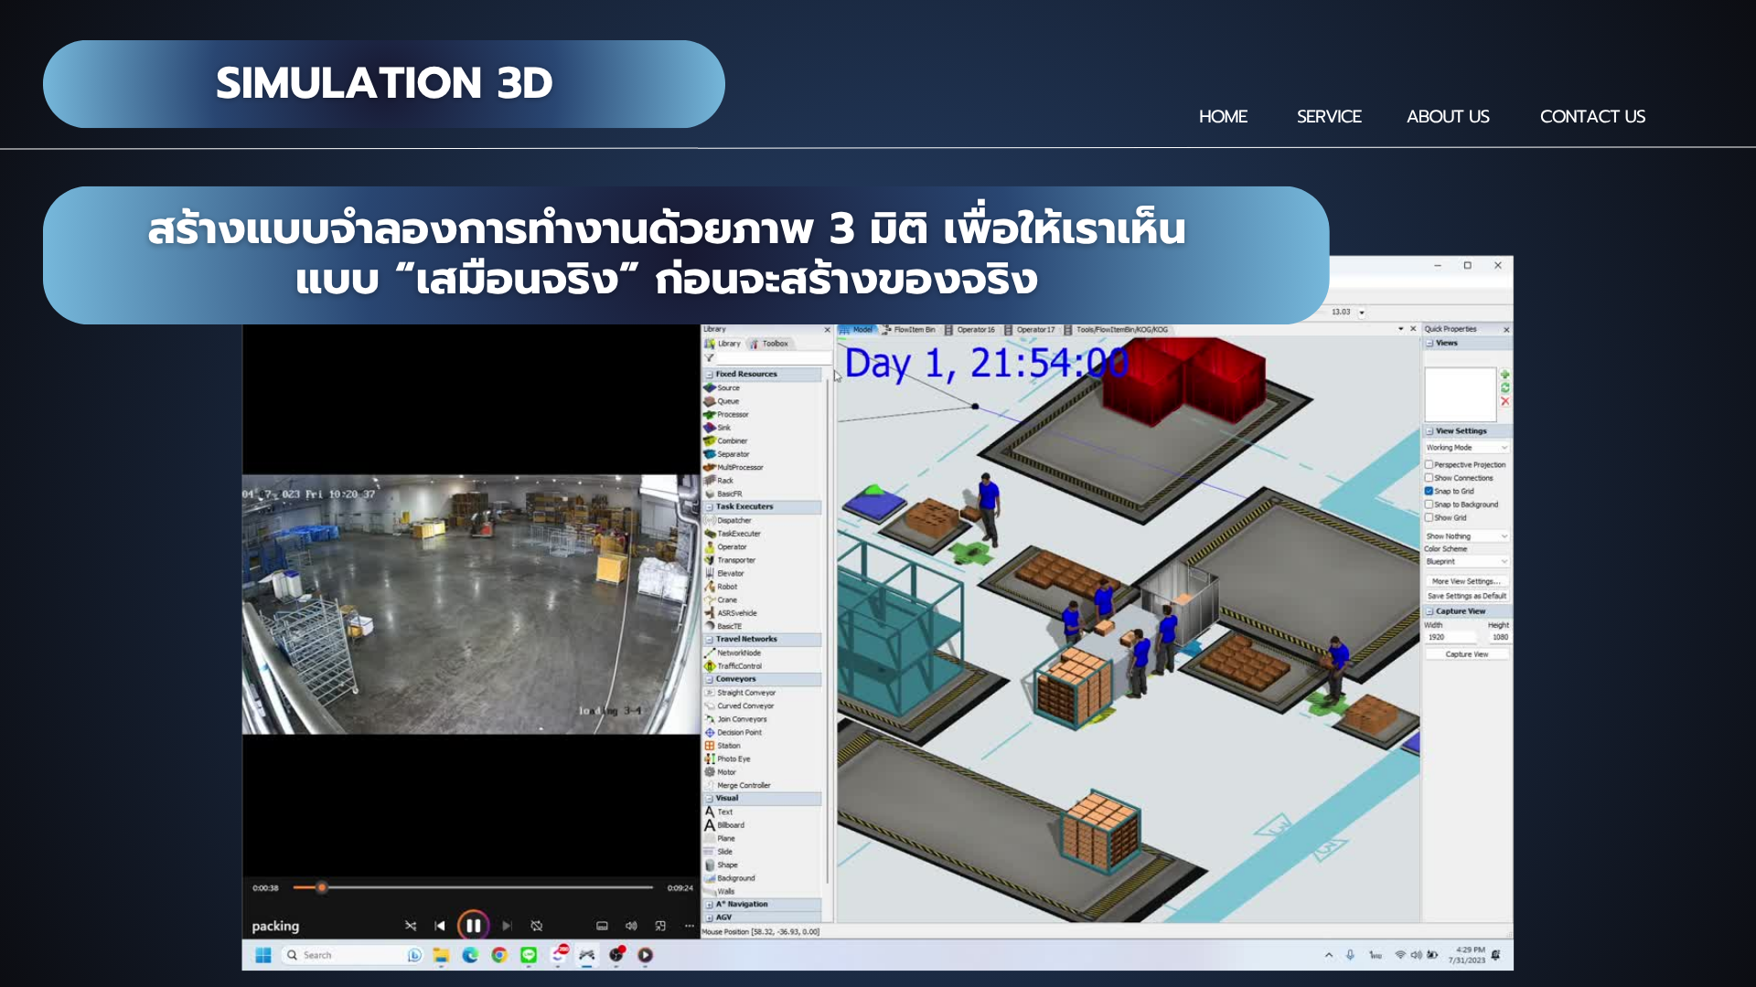Screen dimensions: 1756x987
Task: Select NetworkNode under Travel Networks
Action: pos(733,653)
